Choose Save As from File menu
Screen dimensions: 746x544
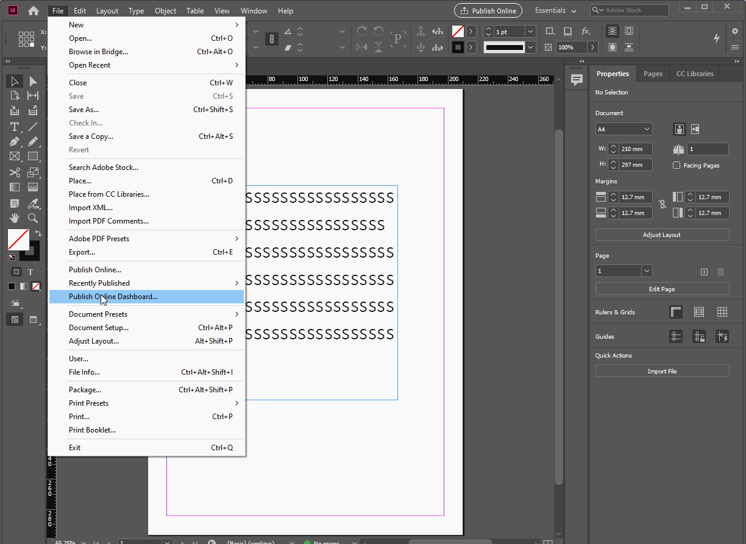146,110
